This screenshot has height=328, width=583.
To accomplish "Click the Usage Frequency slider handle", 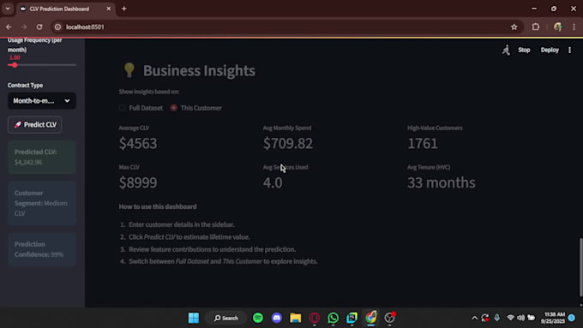I will point(15,65).
